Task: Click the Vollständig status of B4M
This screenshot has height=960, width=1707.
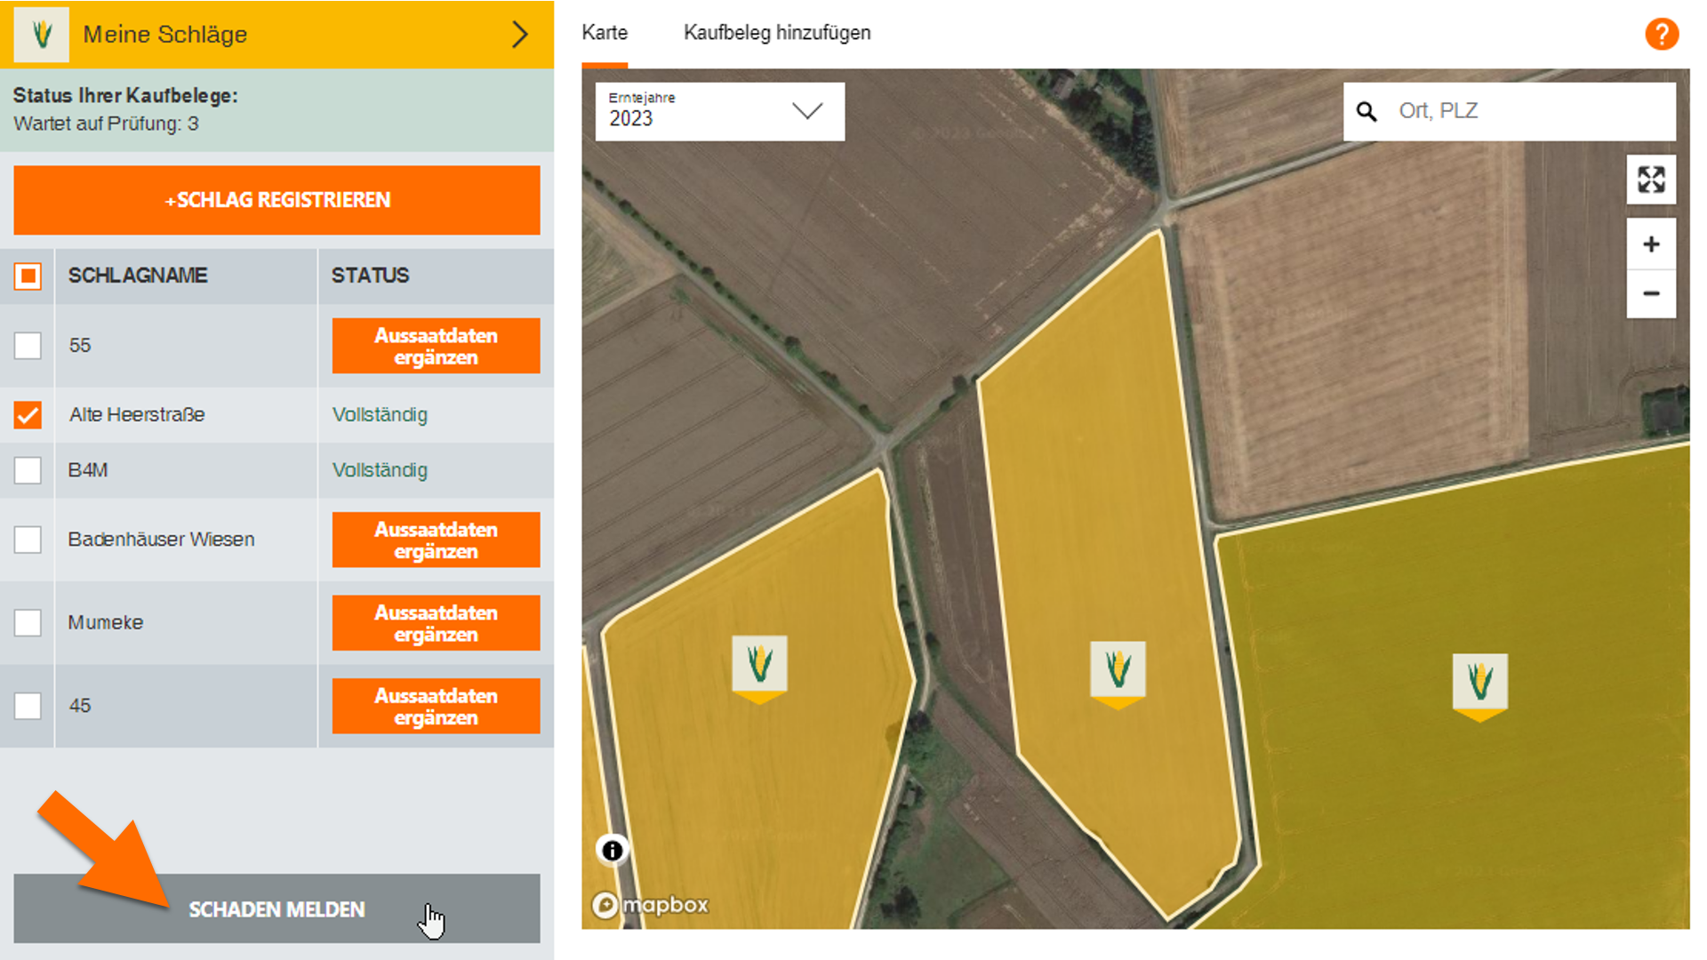Action: click(380, 470)
